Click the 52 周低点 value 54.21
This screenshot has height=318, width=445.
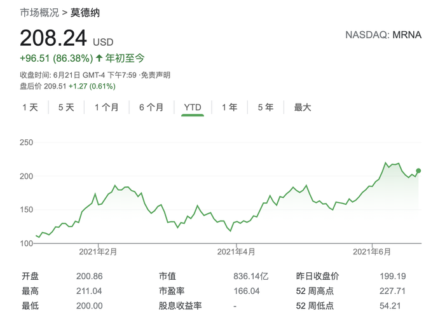390,306
